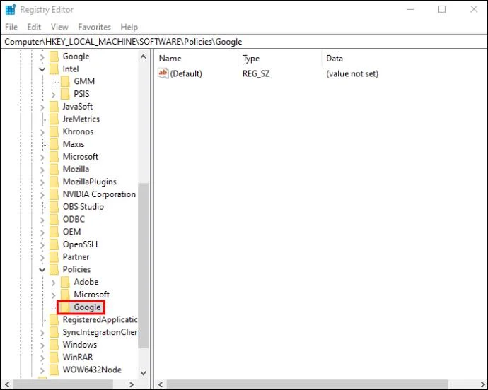Expand the Adobe key under Policies
The width and height of the screenshot is (488, 390).
click(x=54, y=283)
